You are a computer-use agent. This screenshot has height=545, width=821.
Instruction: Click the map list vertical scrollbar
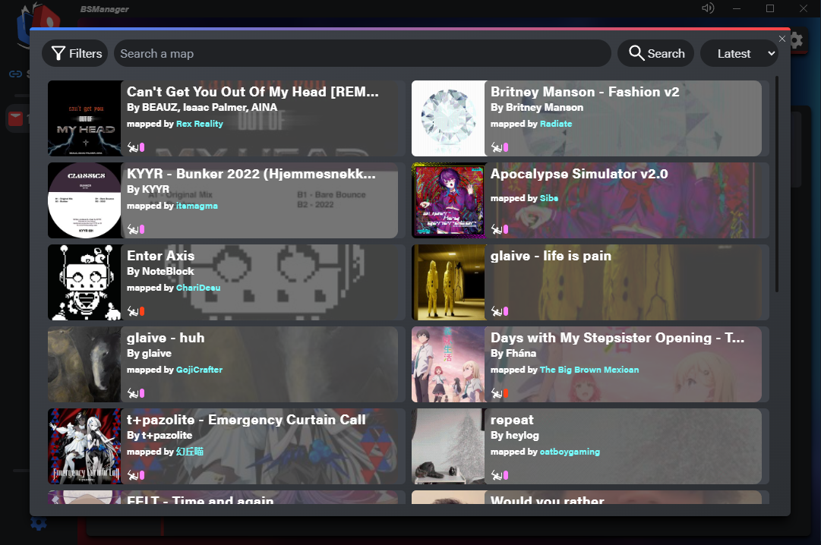point(777,184)
